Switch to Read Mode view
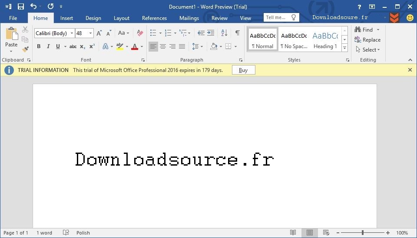Image resolution: width=417 pixels, height=238 pixels. tap(293, 233)
